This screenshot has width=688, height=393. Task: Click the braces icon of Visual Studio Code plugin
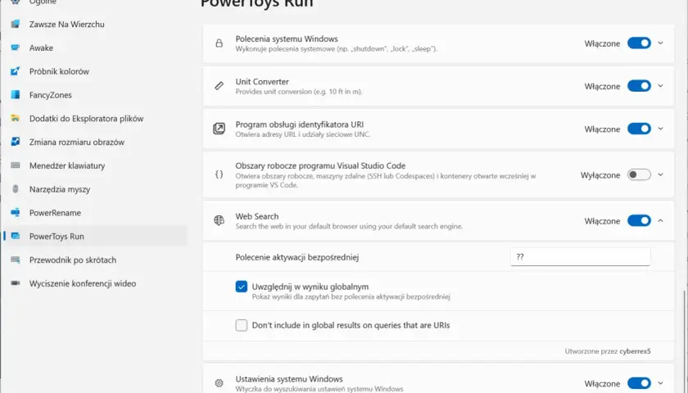[x=219, y=174]
